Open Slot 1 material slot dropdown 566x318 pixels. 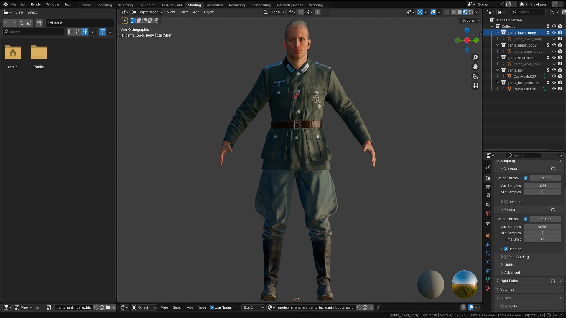pos(253,307)
